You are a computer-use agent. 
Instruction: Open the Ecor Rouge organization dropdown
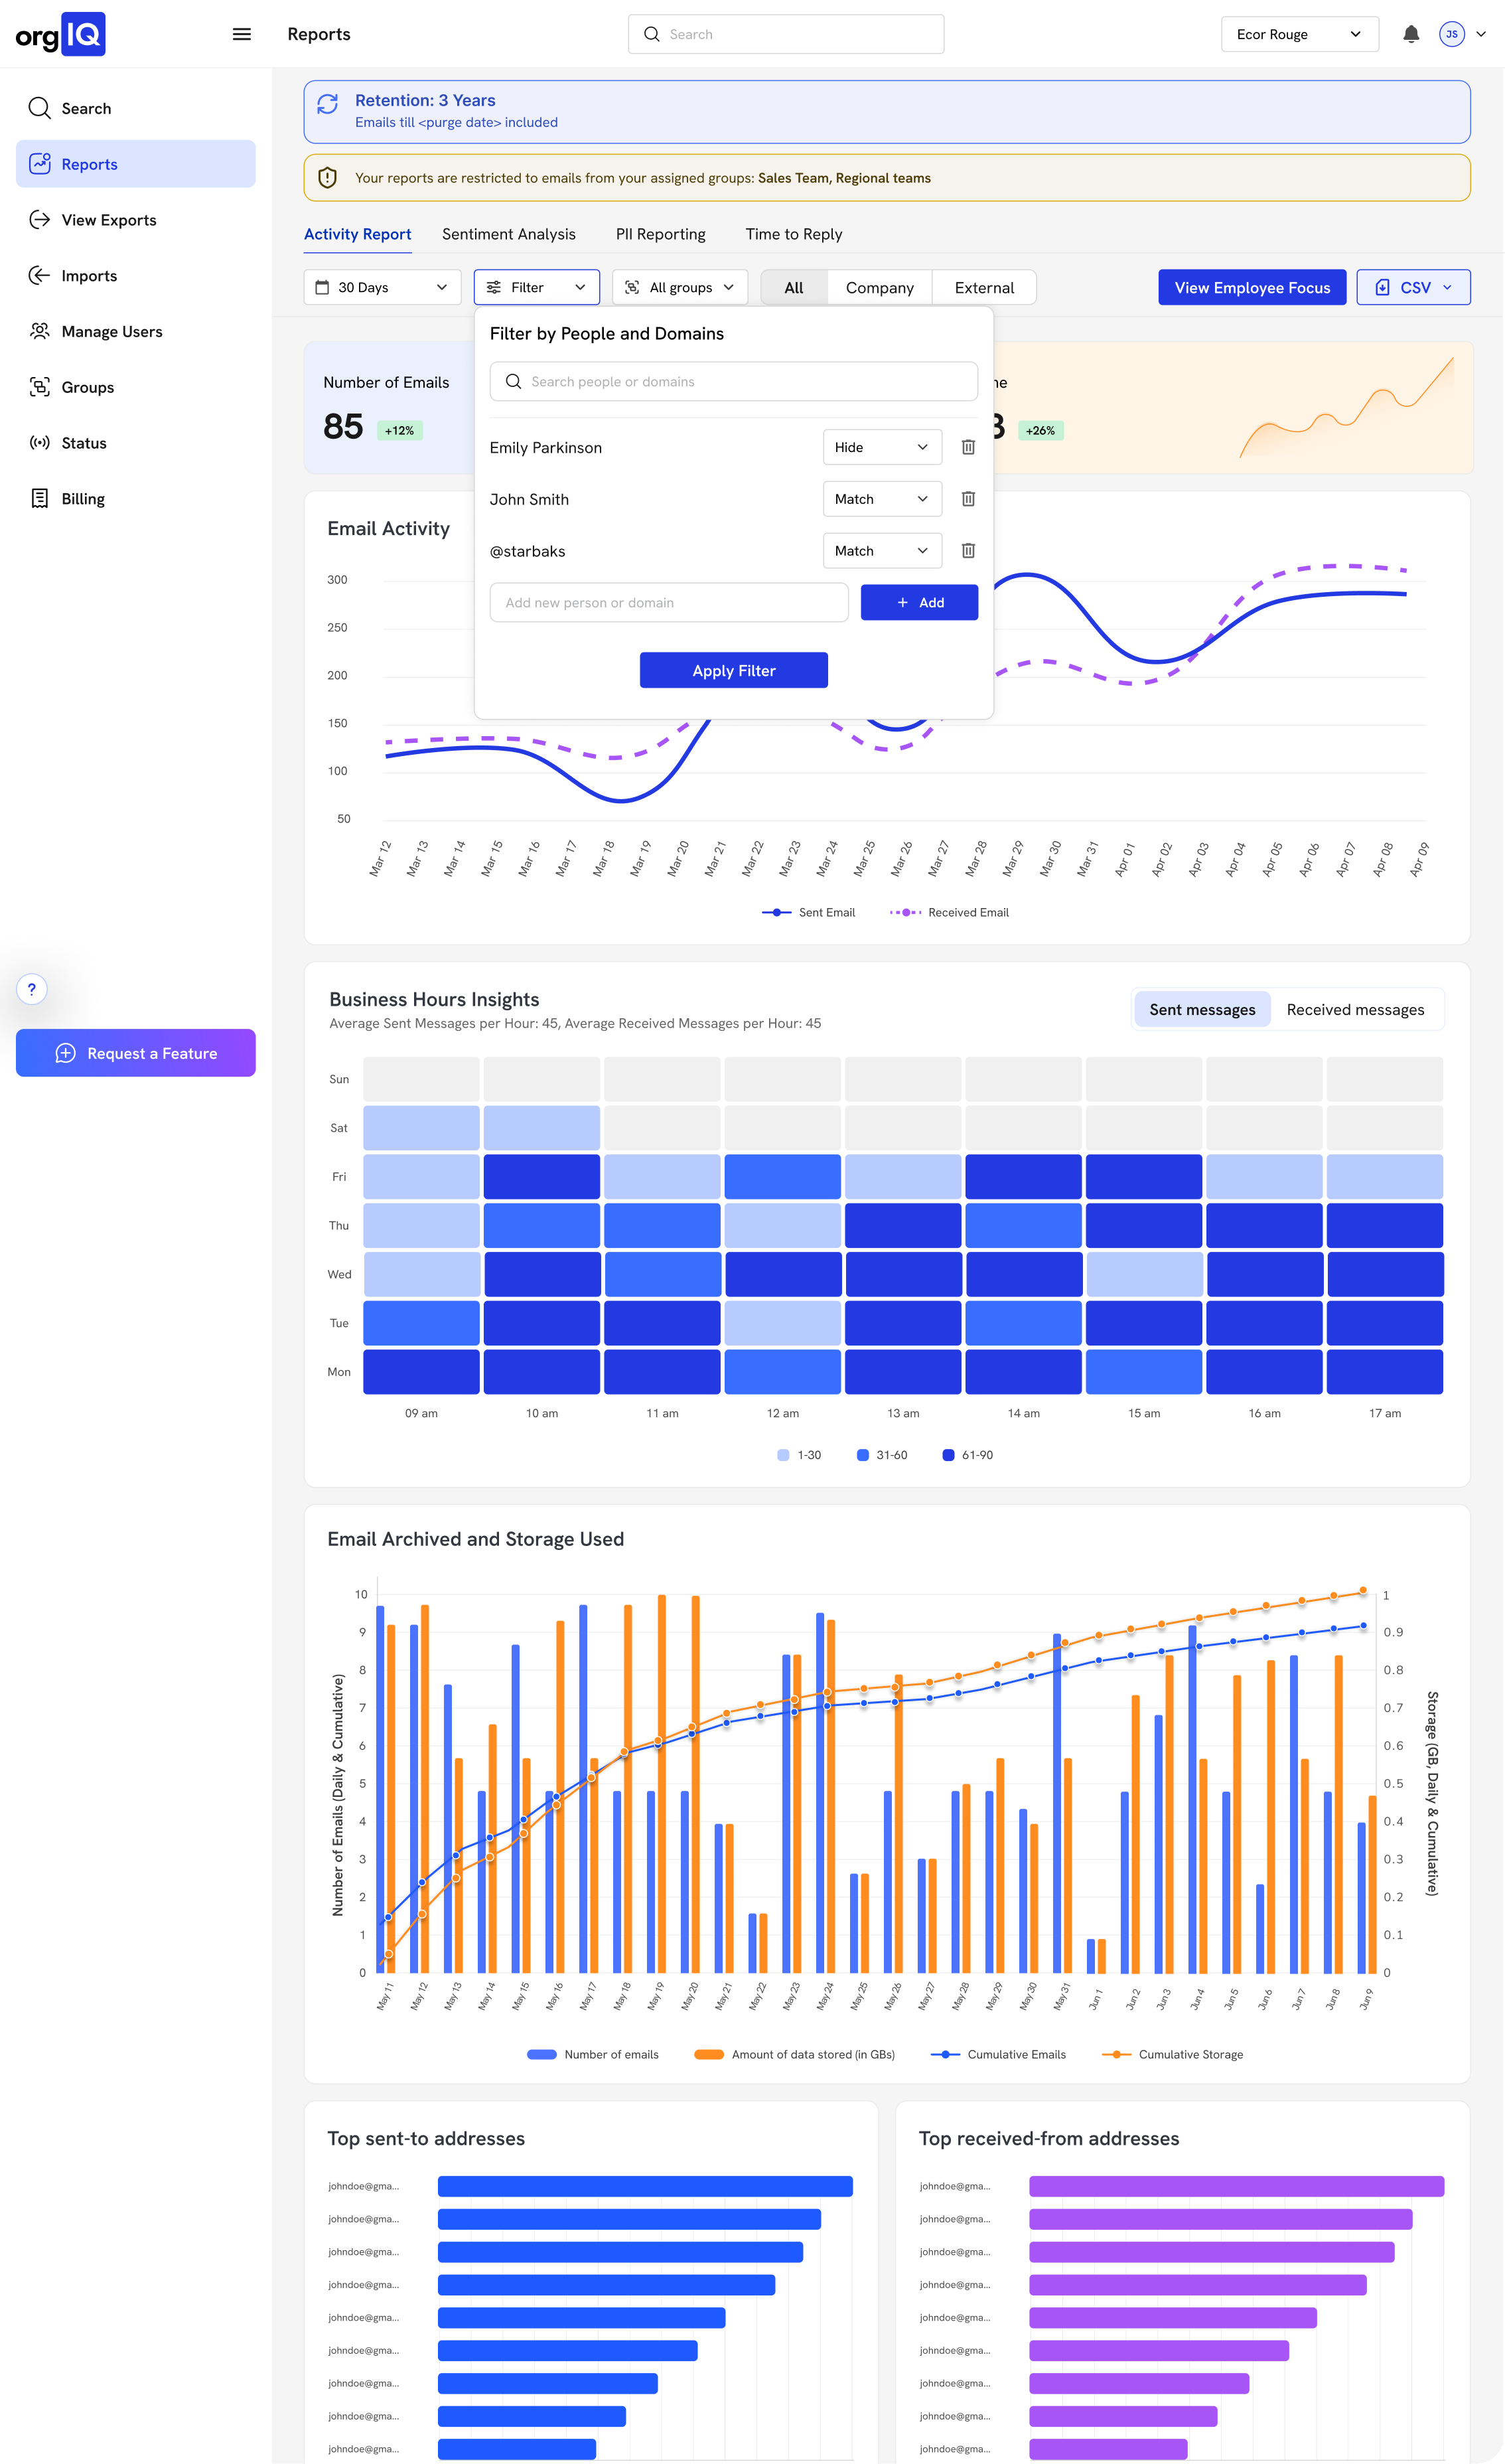tap(1298, 34)
